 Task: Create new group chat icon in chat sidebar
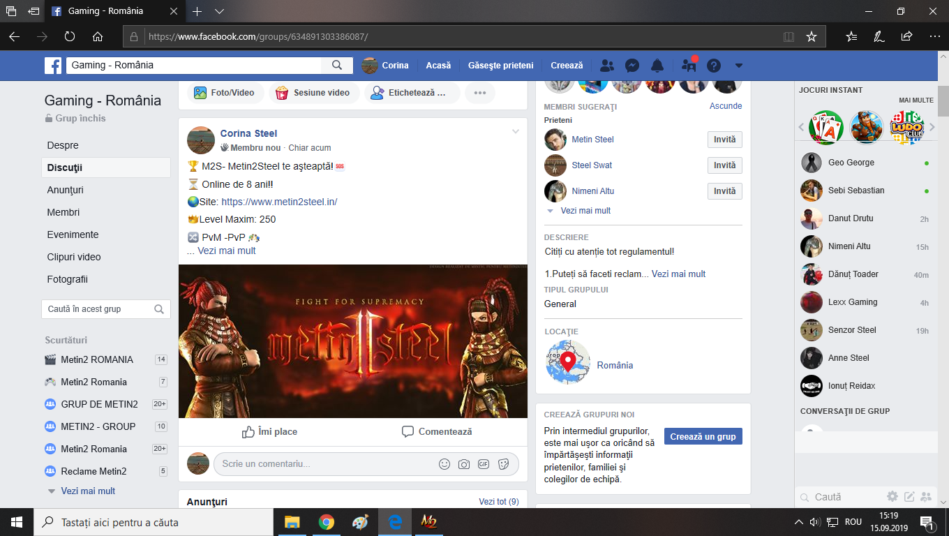(926, 497)
